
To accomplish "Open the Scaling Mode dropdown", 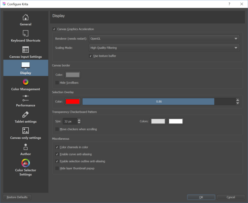I will click(x=164, y=48).
